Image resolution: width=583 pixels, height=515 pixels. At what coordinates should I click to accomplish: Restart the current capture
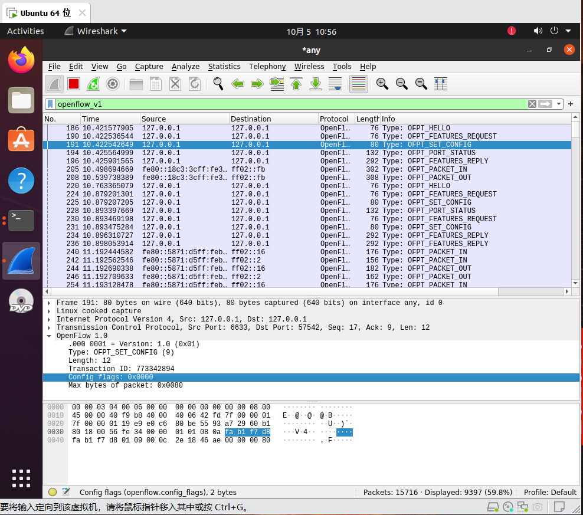93,84
